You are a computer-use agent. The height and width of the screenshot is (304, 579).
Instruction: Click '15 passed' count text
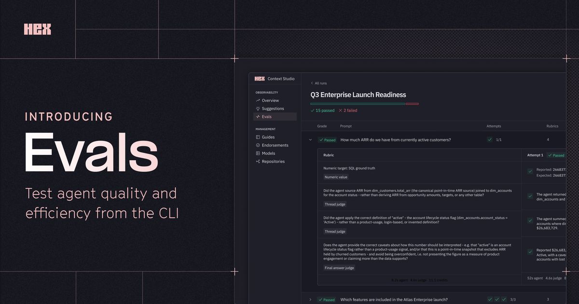[325, 111]
